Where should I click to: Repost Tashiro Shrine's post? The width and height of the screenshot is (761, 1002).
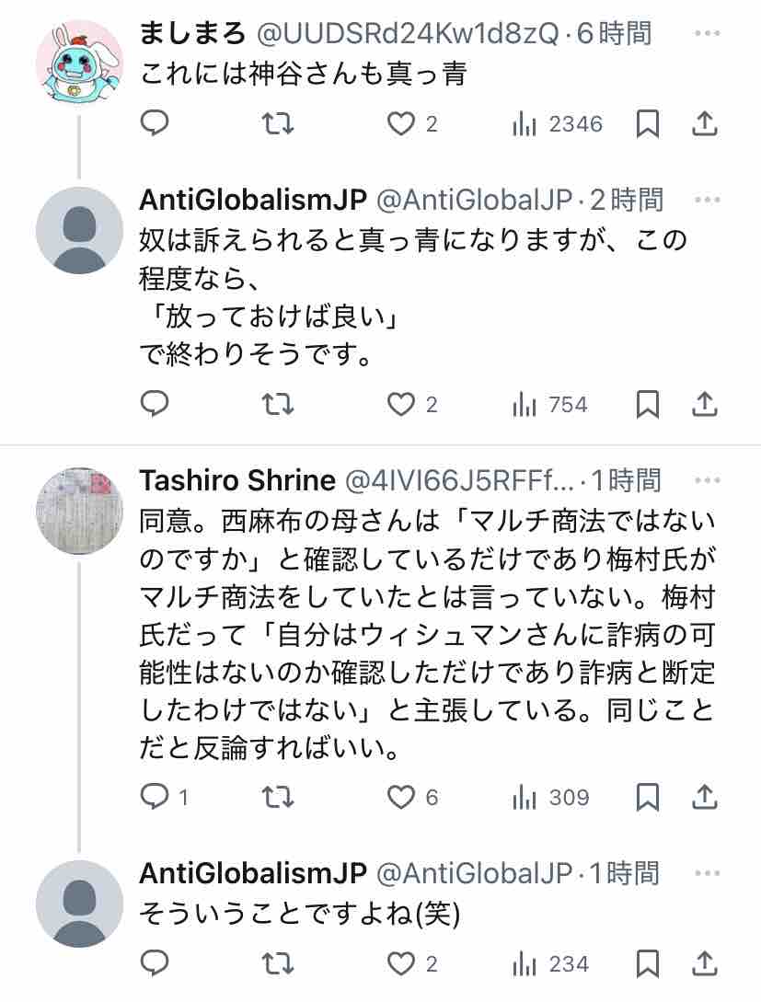click(278, 797)
